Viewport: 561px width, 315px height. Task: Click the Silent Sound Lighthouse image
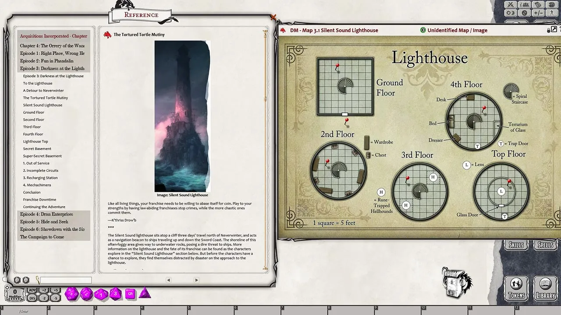tap(182, 116)
